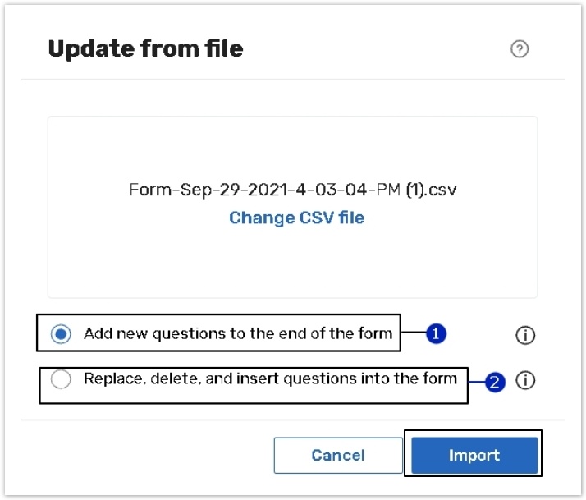Click the Form-Sep-29-2021 CSV file name
586x500 pixels.
(293, 190)
